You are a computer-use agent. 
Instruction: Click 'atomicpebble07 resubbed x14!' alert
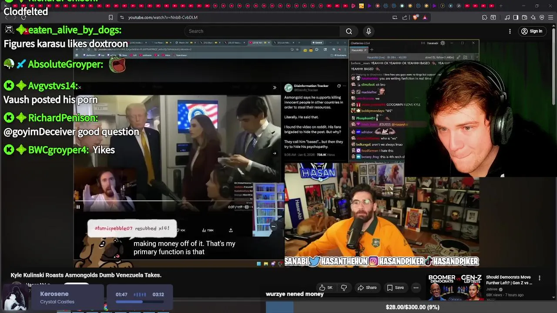click(132, 228)
